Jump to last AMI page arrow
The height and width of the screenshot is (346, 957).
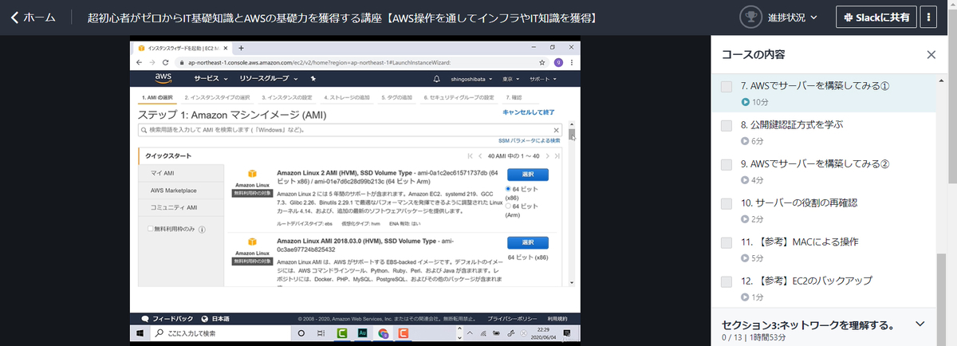tap(557, 155)
